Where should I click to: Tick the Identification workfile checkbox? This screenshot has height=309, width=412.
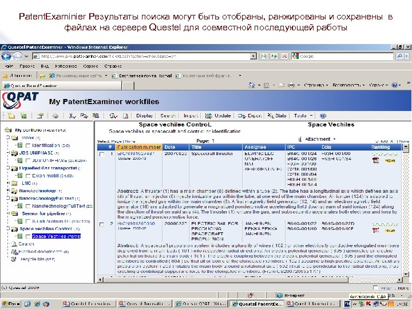pyautogui.click(x=28, y=145)
